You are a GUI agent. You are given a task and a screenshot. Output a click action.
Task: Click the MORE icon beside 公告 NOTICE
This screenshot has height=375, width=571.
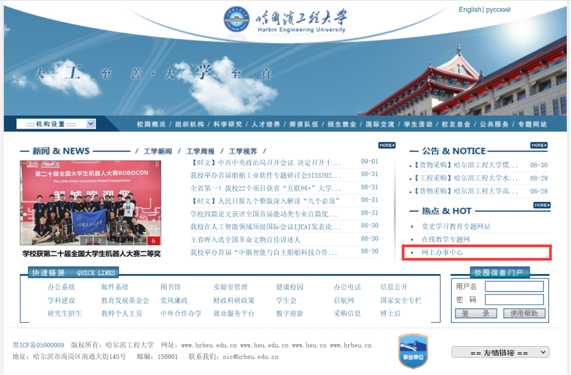point(539,145)
